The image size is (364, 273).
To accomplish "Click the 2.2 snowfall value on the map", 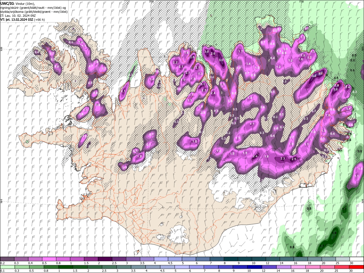I will tap(175, 62).
